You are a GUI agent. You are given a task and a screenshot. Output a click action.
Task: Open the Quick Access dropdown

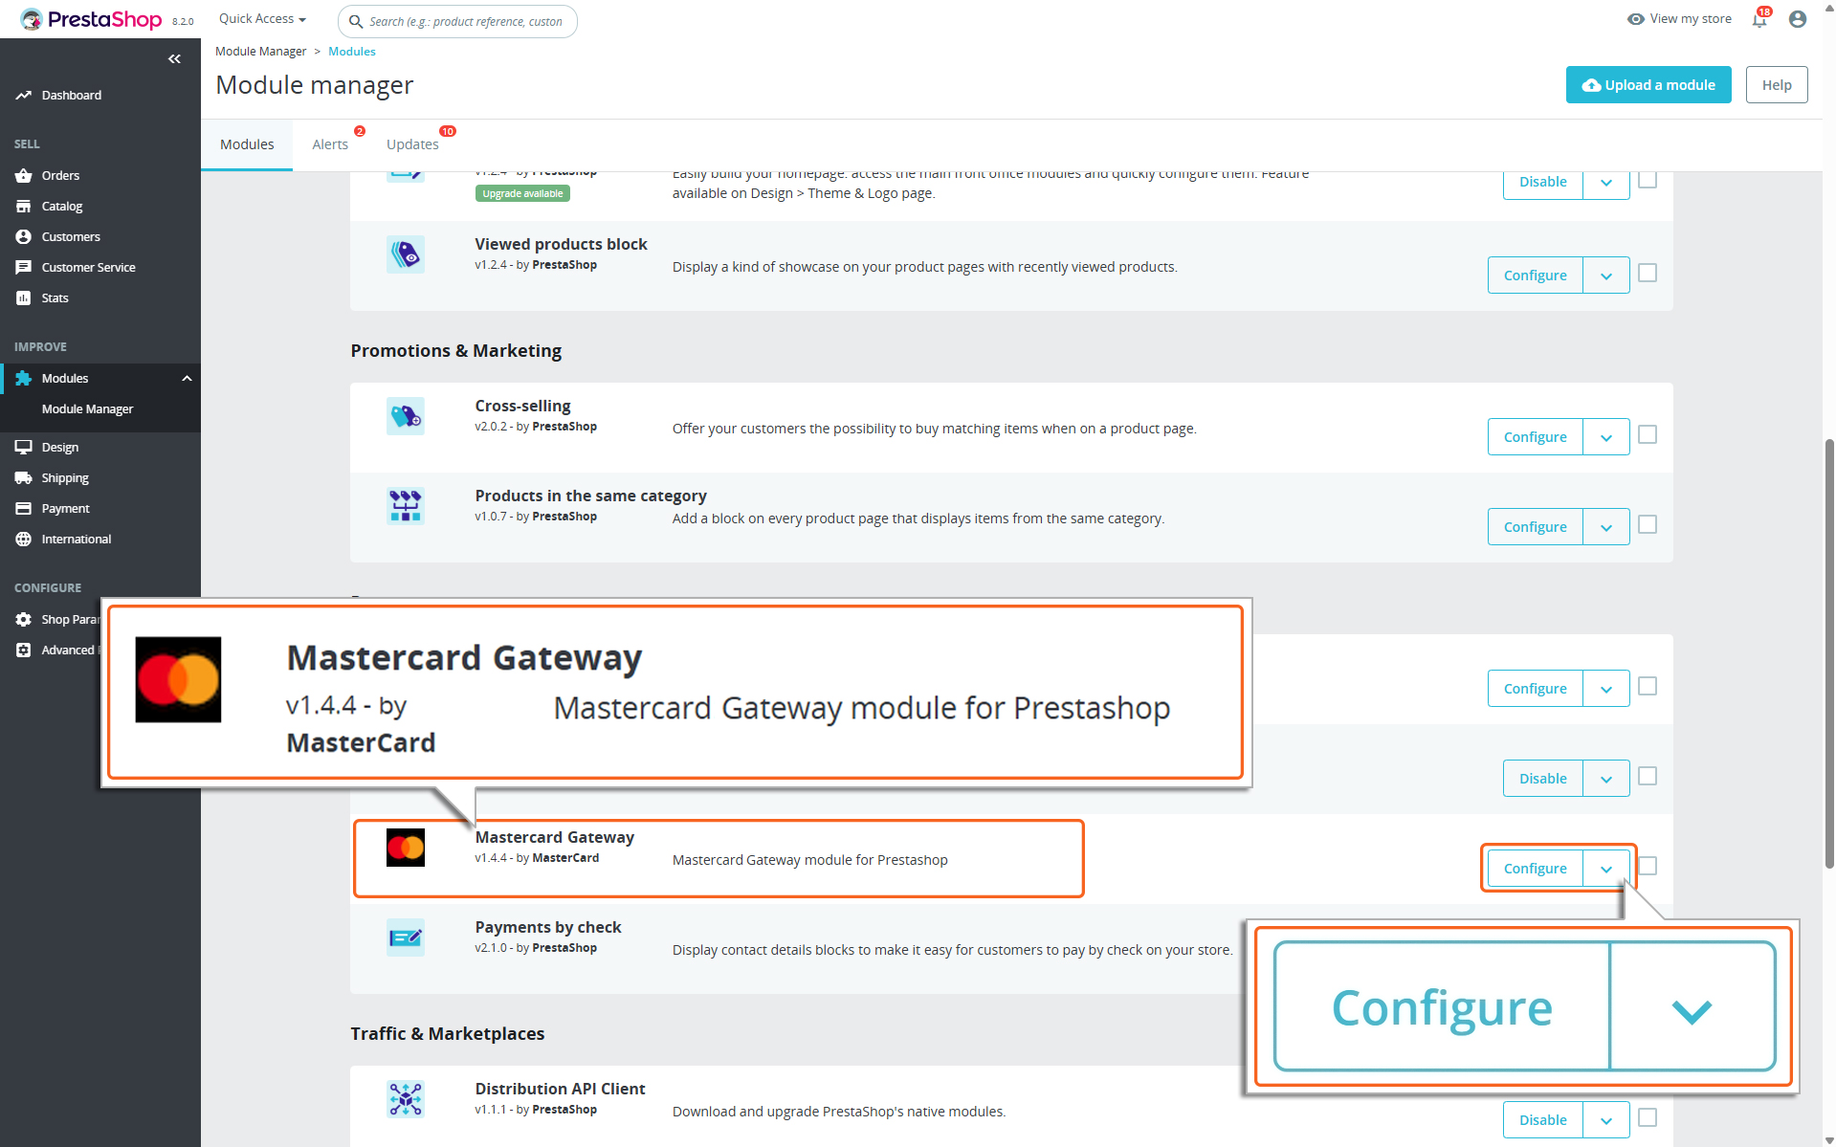point(262,19)
